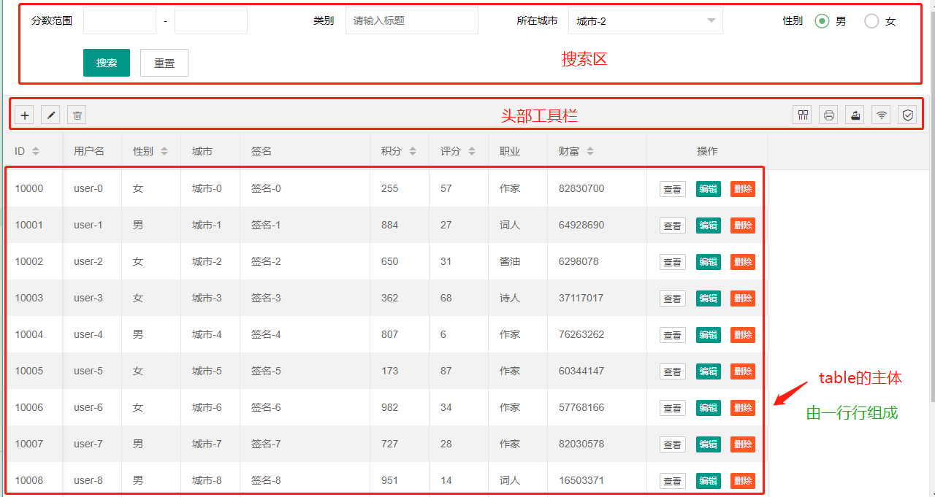Click 编辑 for user-8
Screen dimensions: 935x497
click(709, 480)
